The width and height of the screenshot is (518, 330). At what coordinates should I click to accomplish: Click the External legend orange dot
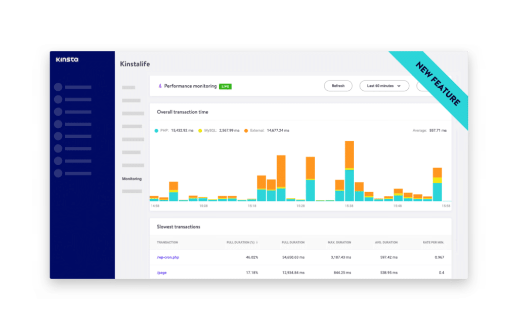point(246,129)
